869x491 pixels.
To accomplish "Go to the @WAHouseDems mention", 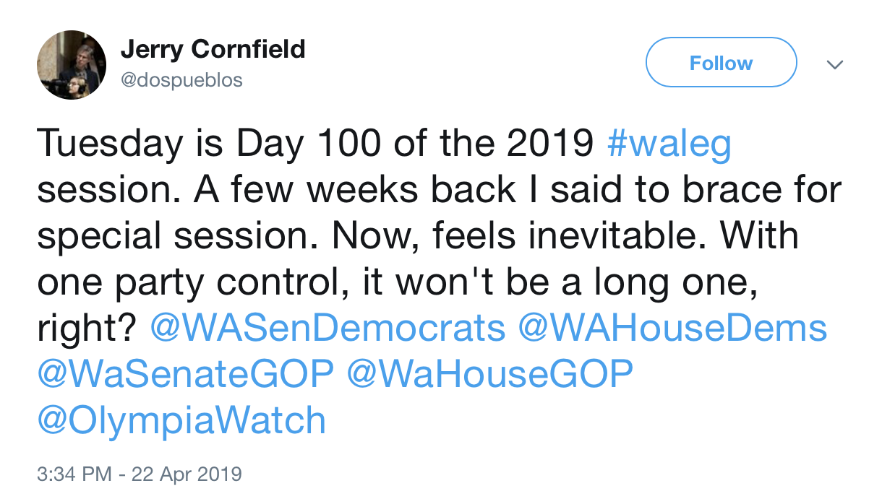I will point(672,328).
